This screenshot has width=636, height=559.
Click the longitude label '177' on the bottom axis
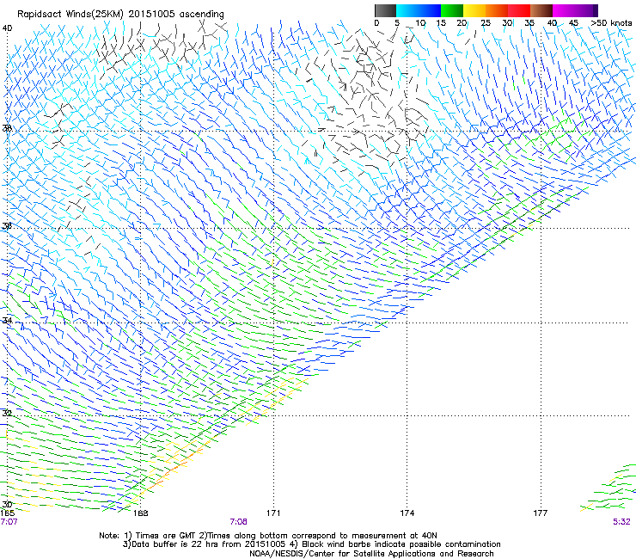[541, 513]
